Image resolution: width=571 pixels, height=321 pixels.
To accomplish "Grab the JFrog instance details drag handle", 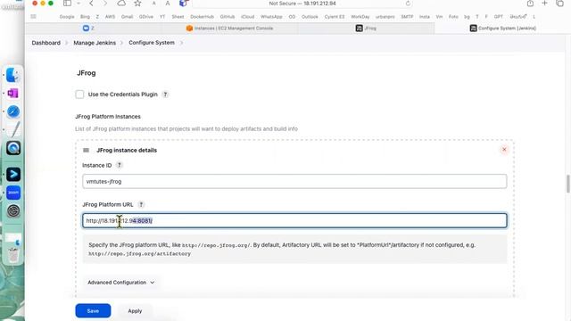I will (x=86, y=151).
